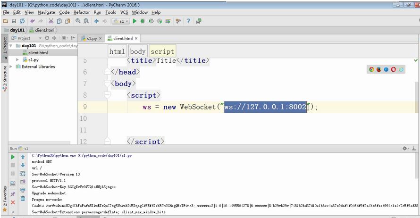This screenshot has height=218, width=420.
Task: Click the Copy toolbar icon
Action: point(59,21)
